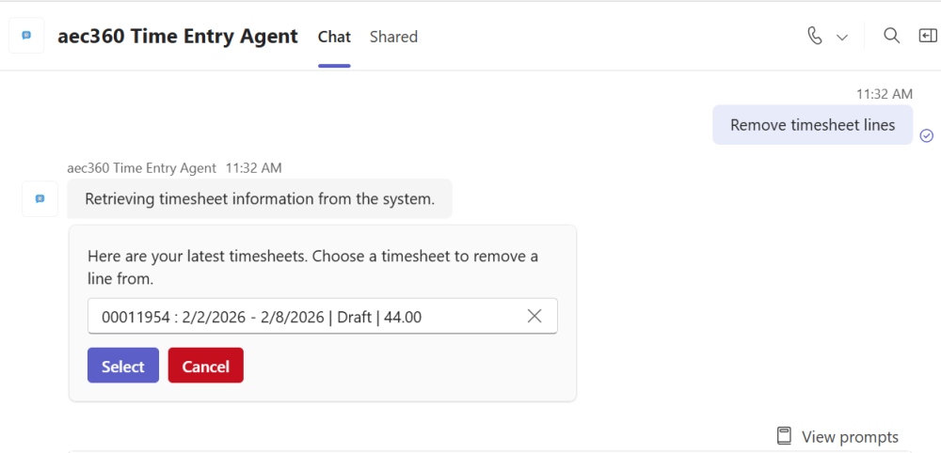Click the "Retrieving timesheet information" message
The height and width of the screenshot is (453, 941).
[x=259, y=198]
